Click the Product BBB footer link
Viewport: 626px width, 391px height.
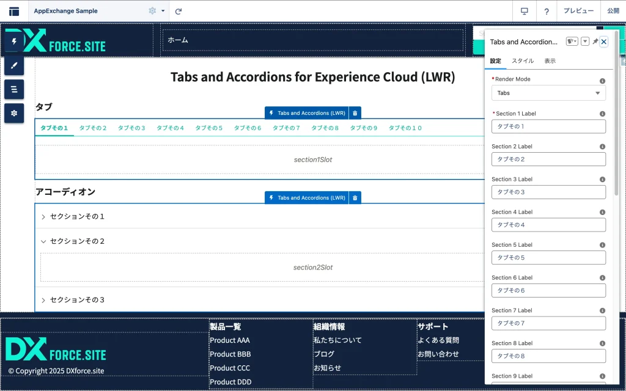point(230,354)
